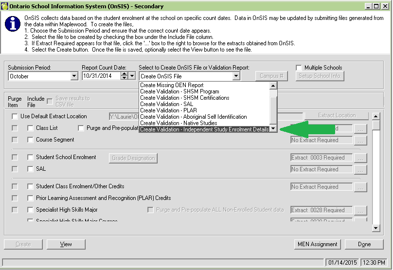Click the blue information icon
This screenshot has width=393, height=270.
click(x=12, y=26)
